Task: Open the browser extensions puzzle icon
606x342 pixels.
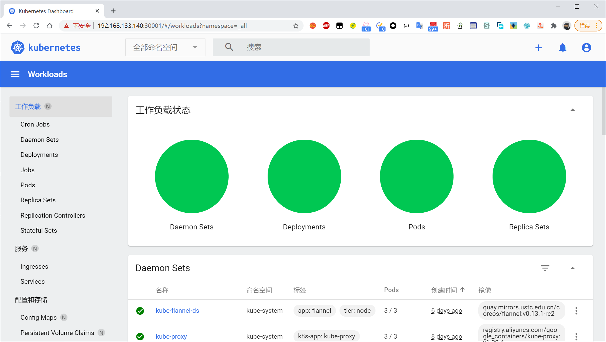Action: pos(554,26)
